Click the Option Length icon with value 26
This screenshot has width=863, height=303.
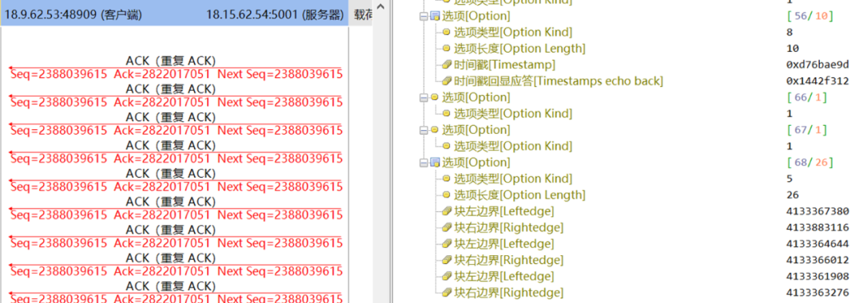pyautogui.click(x=447, y=195)
